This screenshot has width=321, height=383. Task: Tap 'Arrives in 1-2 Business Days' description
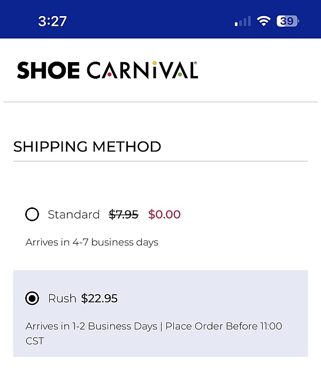(x=91, y=326)
